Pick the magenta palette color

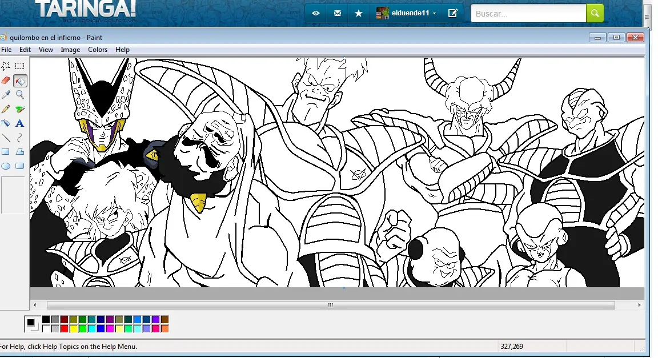[x=110, y=329]
